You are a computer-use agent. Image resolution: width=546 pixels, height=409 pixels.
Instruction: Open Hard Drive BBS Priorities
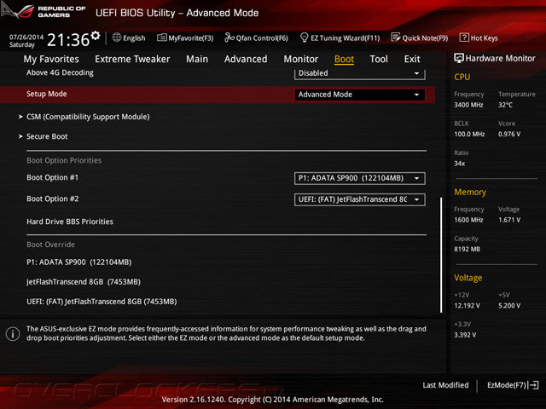tap(70, 222)
